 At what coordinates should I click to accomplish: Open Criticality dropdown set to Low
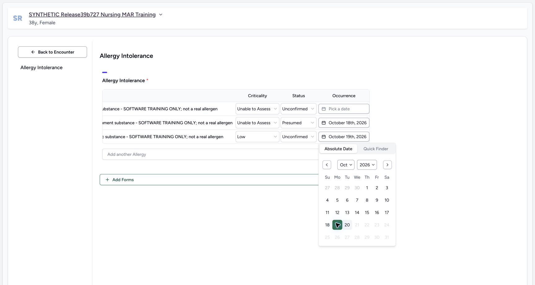(x=257, y=137)
